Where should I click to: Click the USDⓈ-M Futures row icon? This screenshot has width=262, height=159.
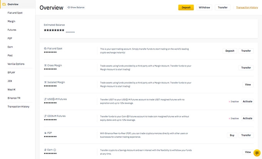[45, 99]
